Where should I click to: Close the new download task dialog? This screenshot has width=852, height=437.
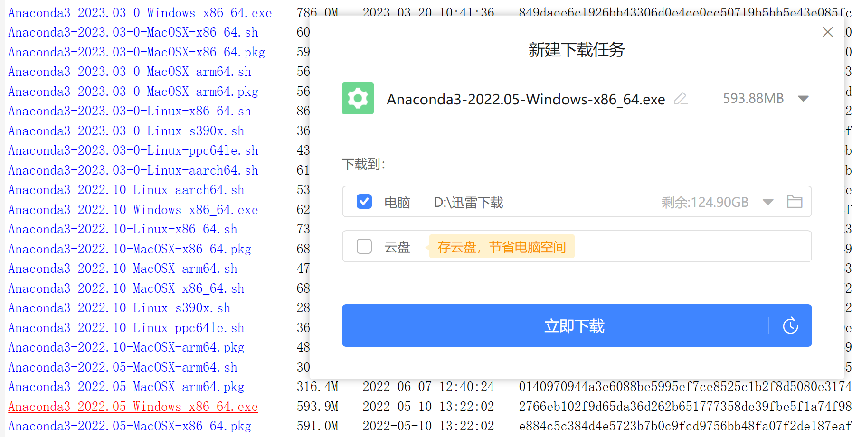828,32
